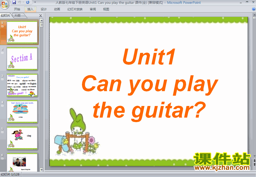Click the 'Can you play' text line

150,85
